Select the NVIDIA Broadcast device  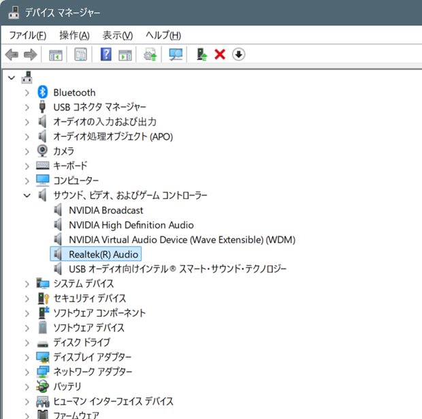[x=105, y=211]
